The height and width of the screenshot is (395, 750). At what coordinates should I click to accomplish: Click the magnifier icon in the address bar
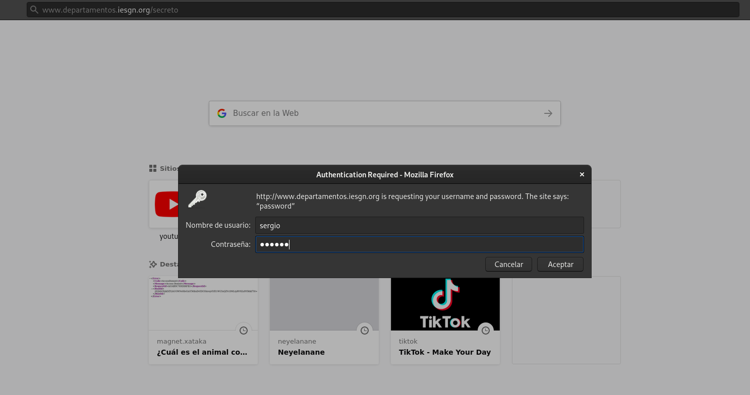[x=34, y=10]
